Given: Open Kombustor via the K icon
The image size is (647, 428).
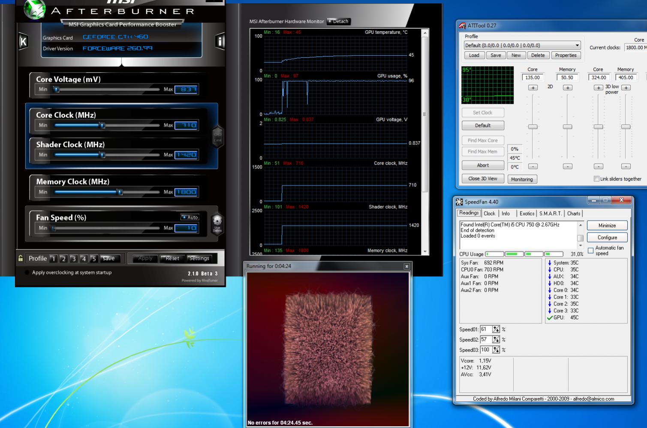Looking at the screenshot, I should [23, 42].
